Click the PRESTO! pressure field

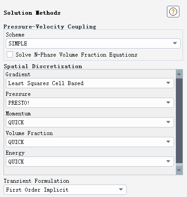pos(90,103)
